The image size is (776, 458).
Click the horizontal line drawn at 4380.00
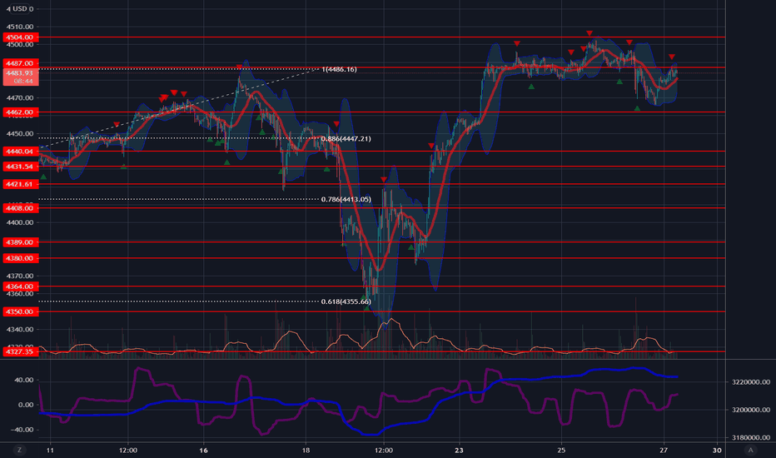coord(381,258)
